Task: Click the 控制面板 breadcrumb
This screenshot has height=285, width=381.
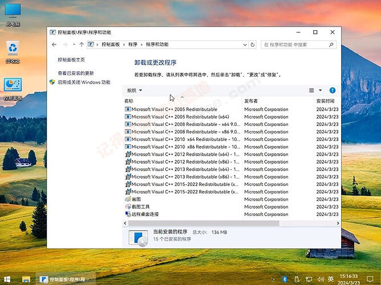Action: (x=111, y=44)
